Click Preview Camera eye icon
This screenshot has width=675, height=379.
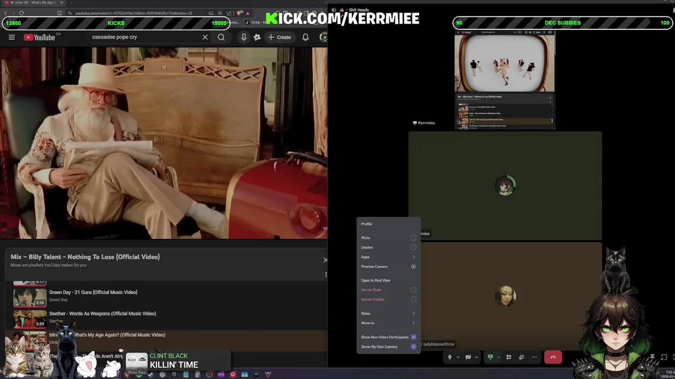(x=413, y=266)
